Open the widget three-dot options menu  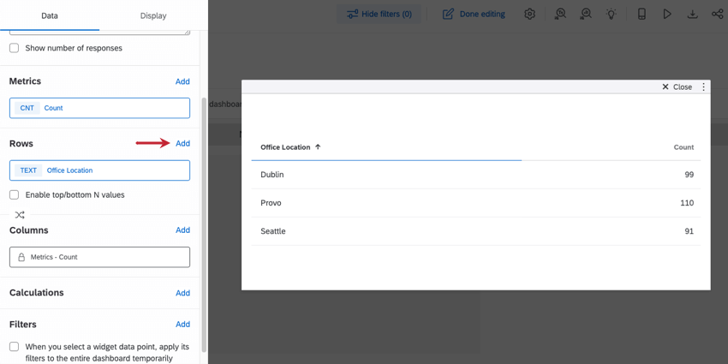click(703, 87)
